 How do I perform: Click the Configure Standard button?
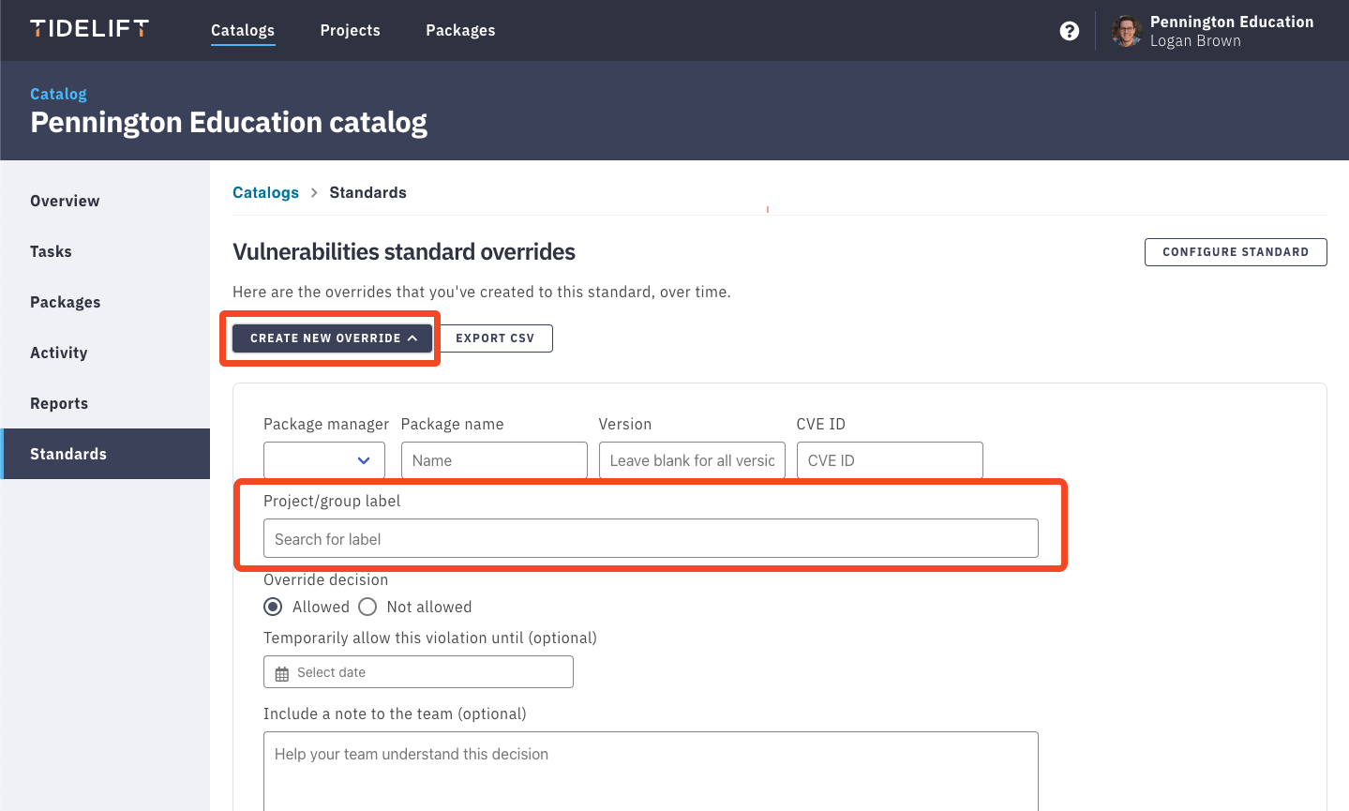tap(1236, 252)
